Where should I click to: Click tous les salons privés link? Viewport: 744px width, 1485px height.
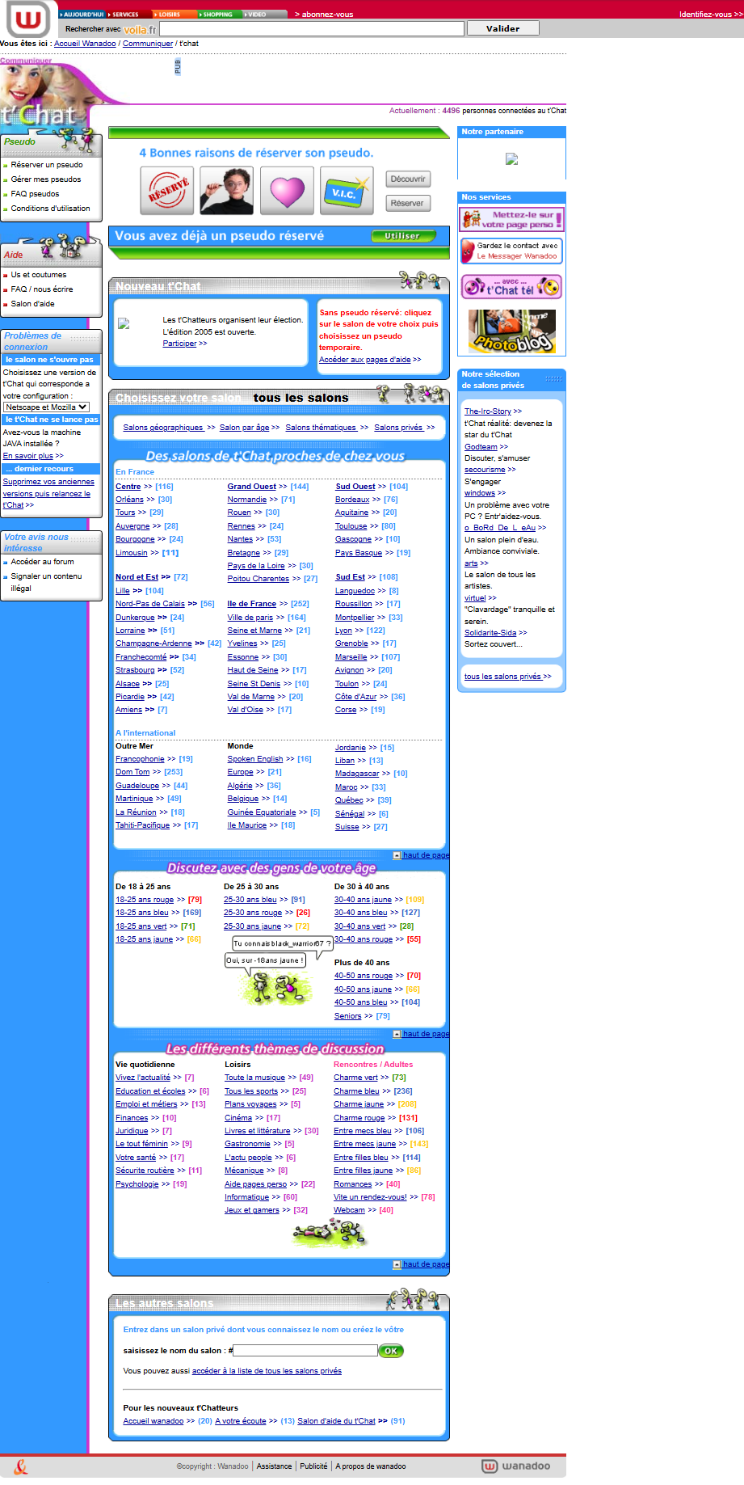point(502,677)
